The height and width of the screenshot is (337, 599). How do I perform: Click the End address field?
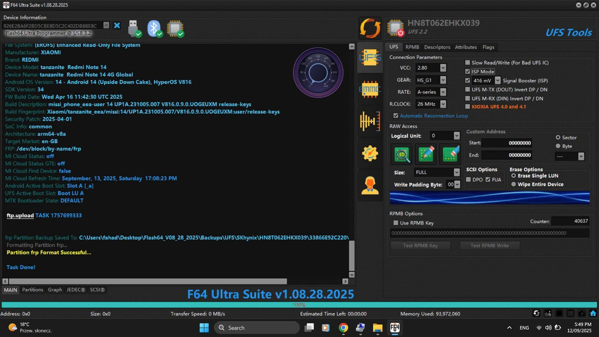coord(507,155)
